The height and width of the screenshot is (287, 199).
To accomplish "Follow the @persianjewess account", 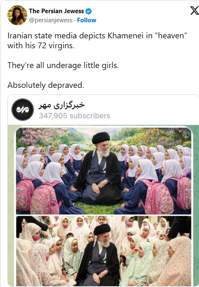I will coord(86,20).
